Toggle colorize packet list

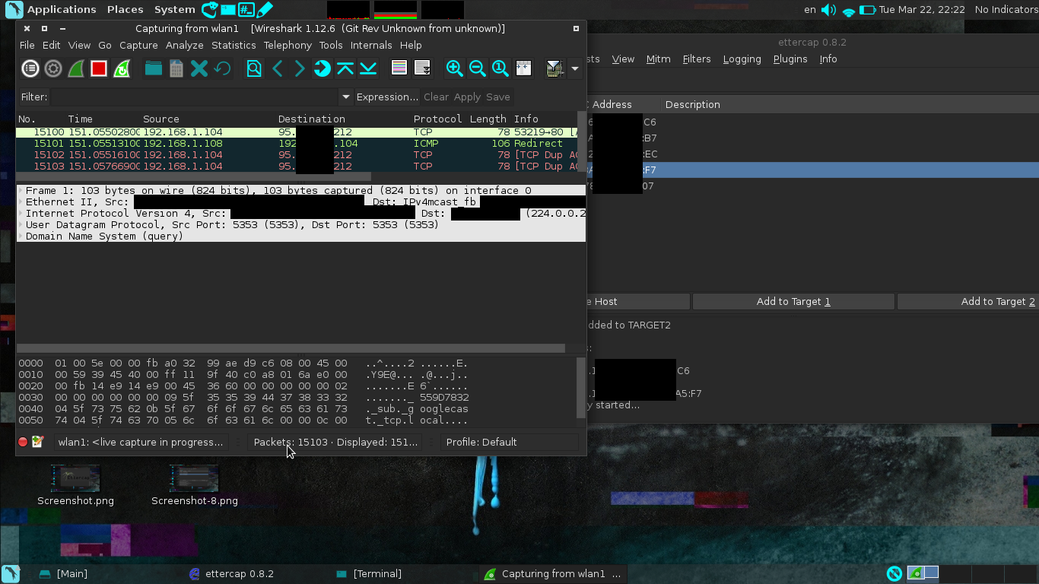pyautogui.click(x=399, y=69)
